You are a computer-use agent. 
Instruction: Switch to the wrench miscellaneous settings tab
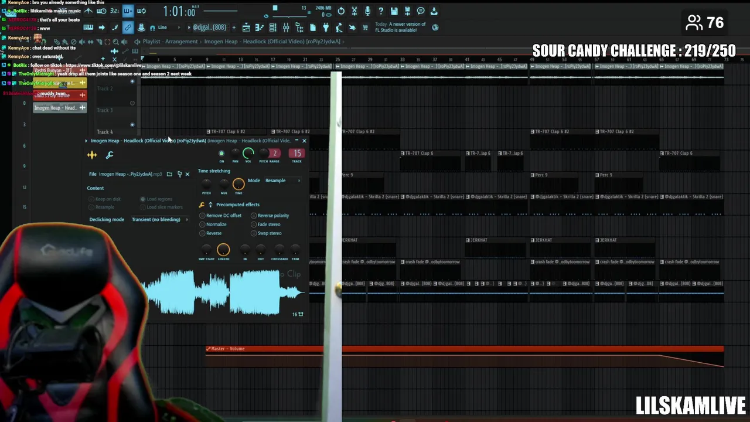pyautogui.click(x=109, y=155)
